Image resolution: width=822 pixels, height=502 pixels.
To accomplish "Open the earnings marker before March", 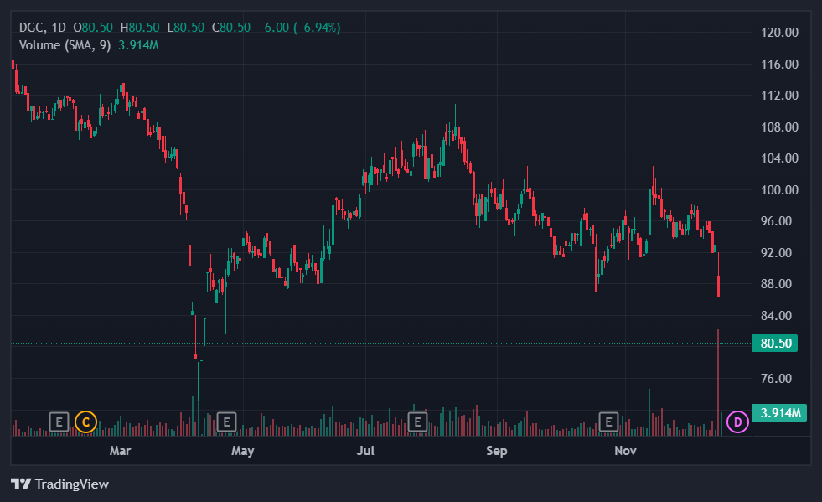I will [59, 422].
